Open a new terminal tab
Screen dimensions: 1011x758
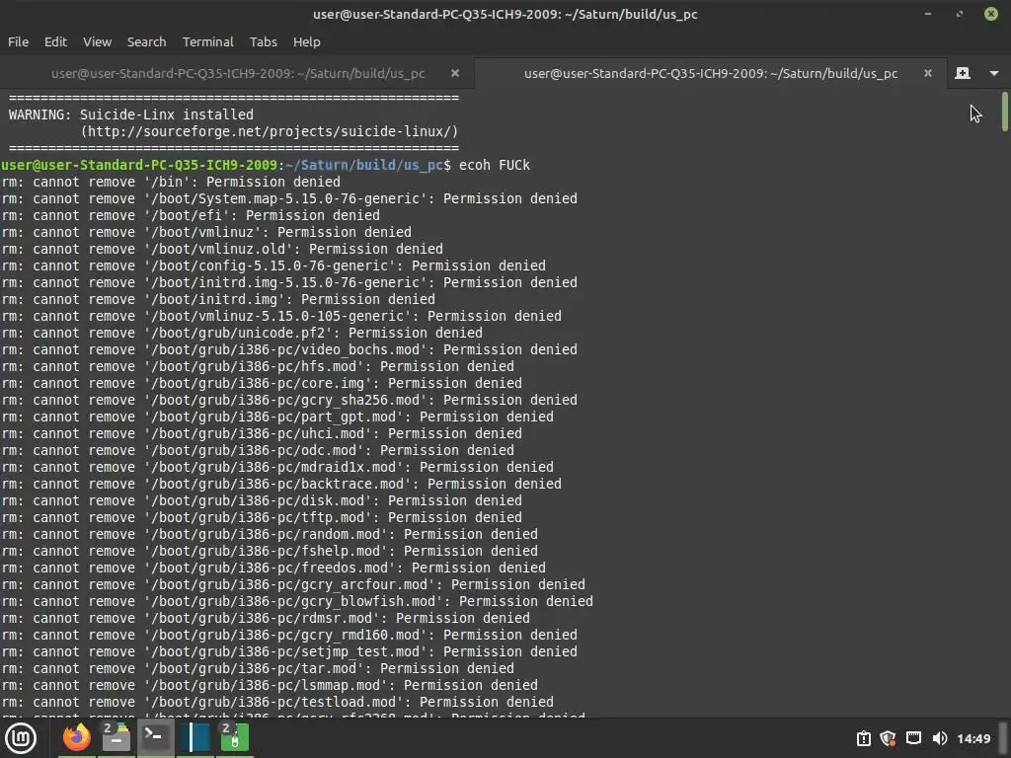(x=963, y=73)
